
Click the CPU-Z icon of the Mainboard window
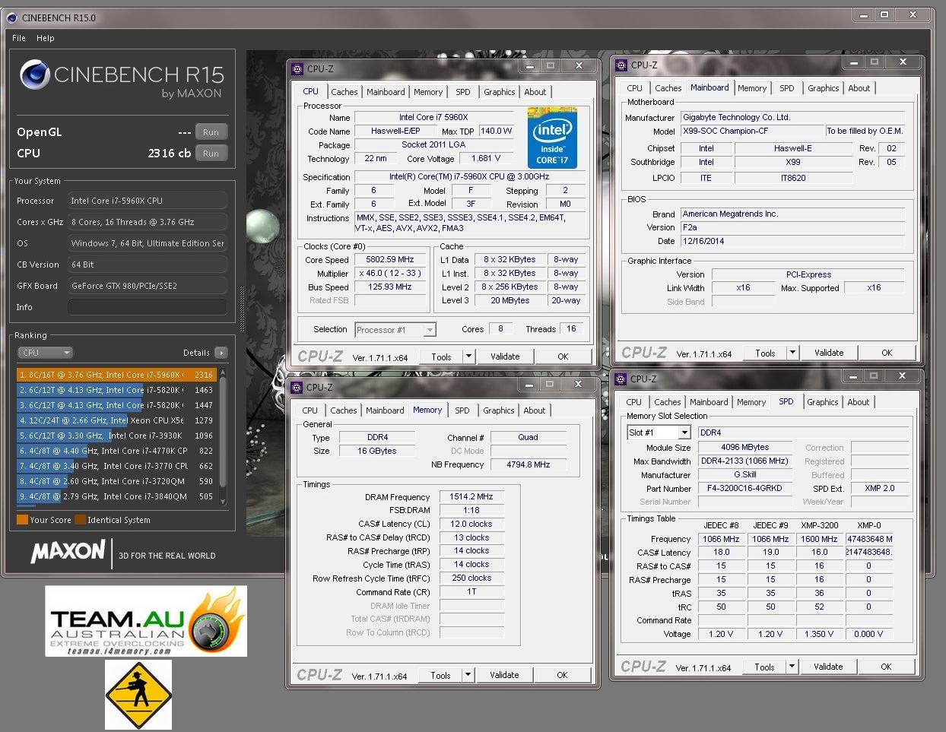coord(621,65)
